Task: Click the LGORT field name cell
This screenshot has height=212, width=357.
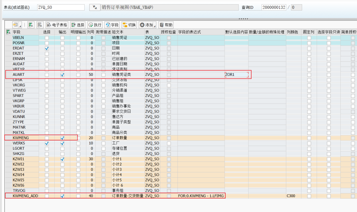Action: 25,148
